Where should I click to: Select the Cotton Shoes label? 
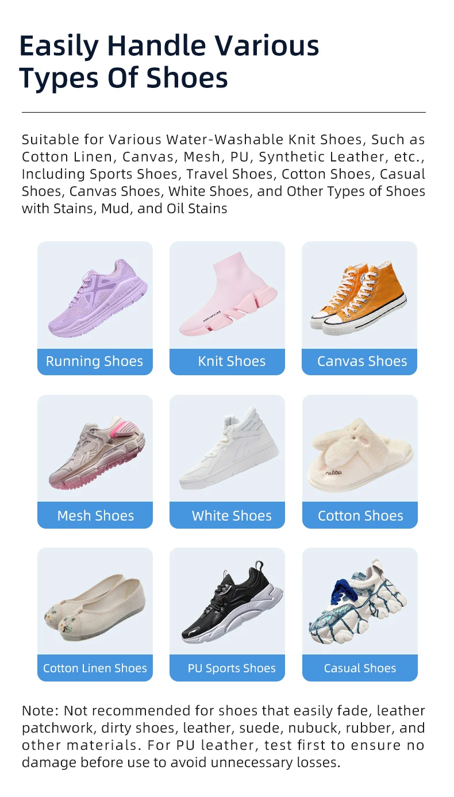[360, 515]
